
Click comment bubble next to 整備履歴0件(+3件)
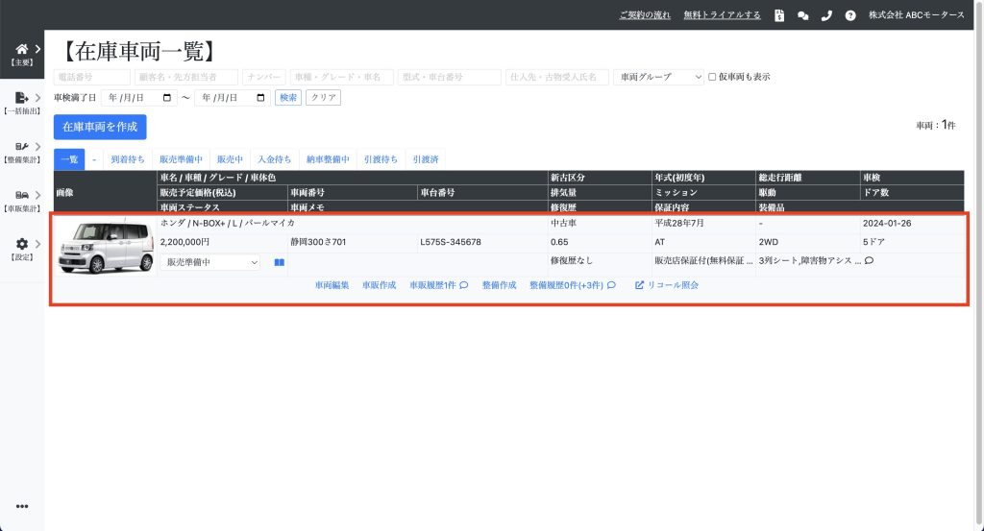(x=611, y=284)
